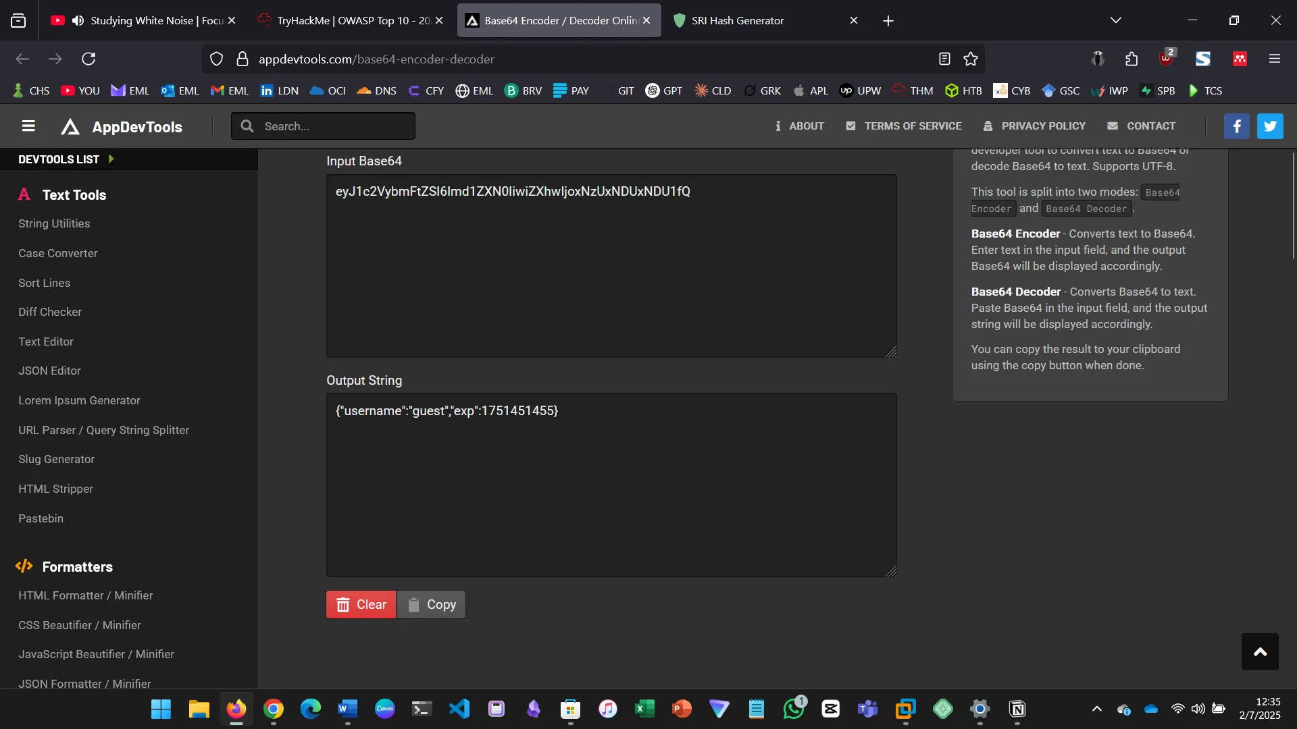Switch to the SRI Hash Generator tab
Screen dimensions: 1297x729
736,20
